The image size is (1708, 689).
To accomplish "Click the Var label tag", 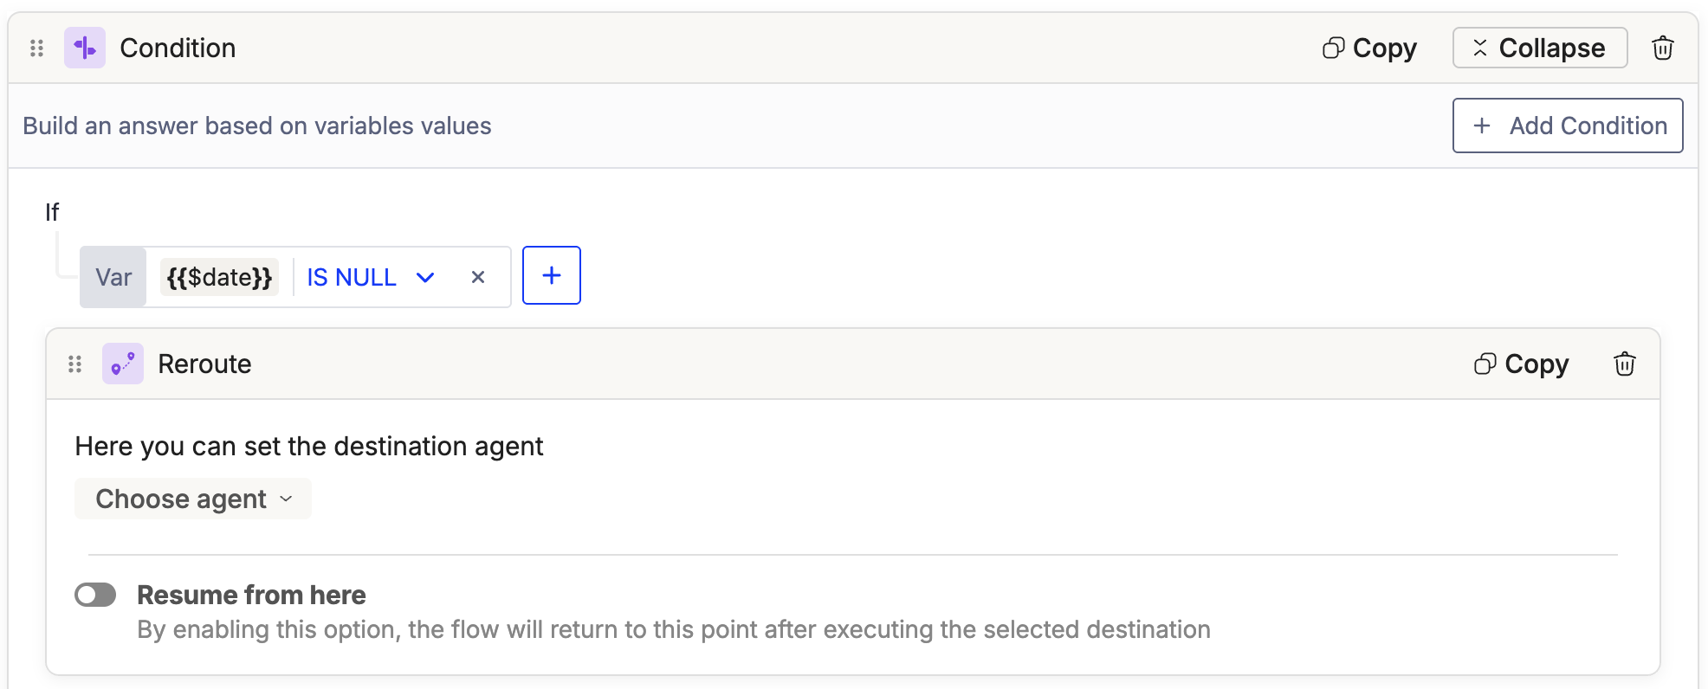I will pos(113,278).
